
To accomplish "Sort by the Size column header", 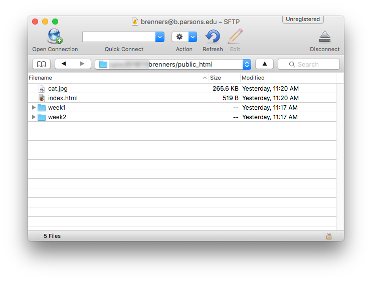I will tap(225, 78).
